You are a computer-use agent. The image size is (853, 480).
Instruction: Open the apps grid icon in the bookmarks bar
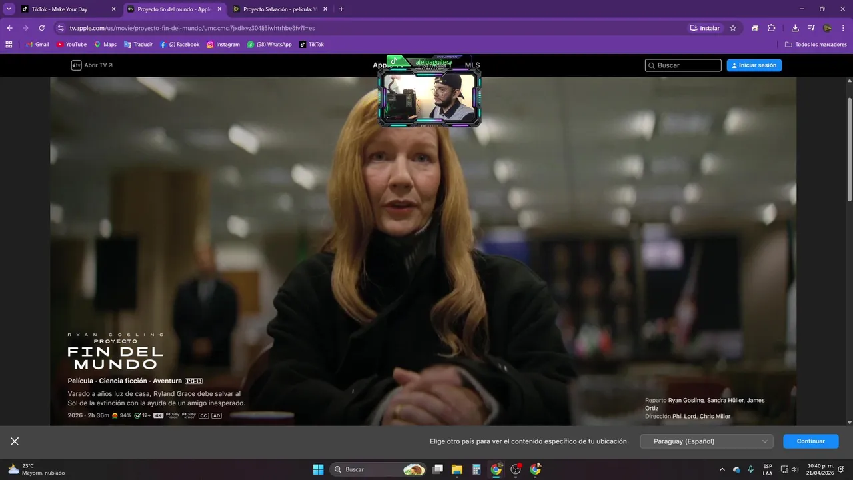pos(9,45)
